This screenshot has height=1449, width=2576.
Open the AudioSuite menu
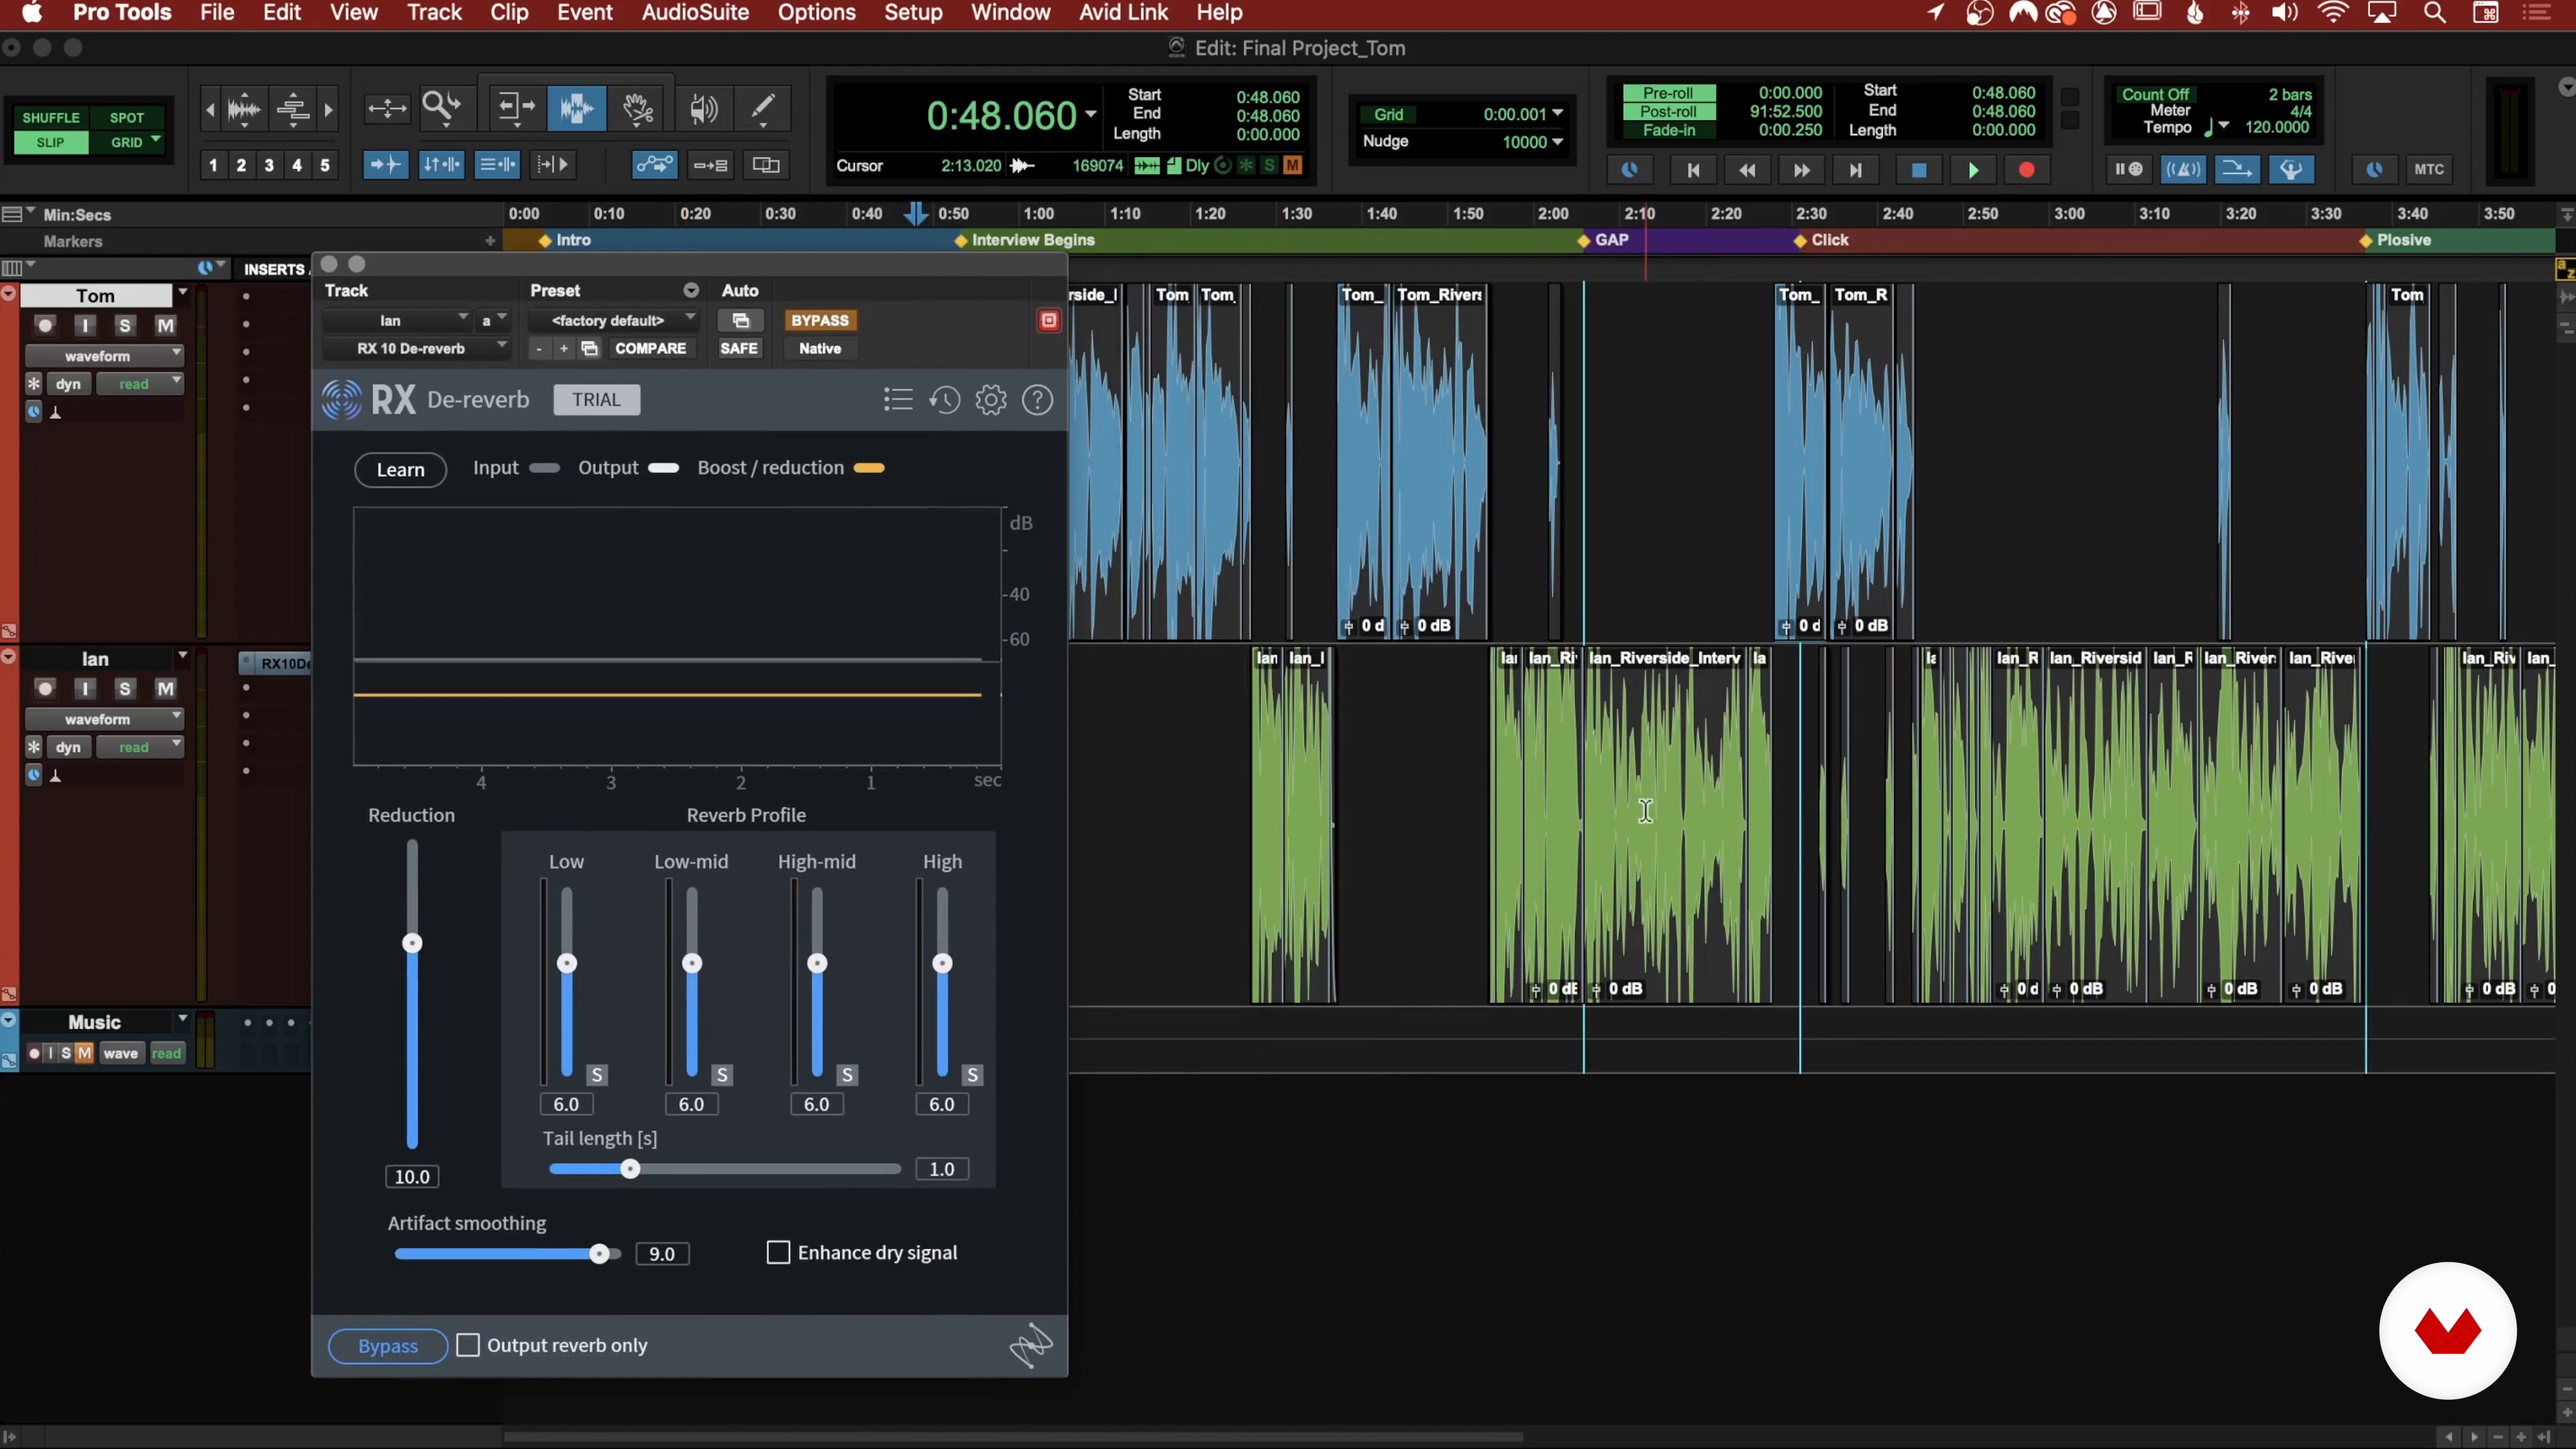[x=695, y=13]
